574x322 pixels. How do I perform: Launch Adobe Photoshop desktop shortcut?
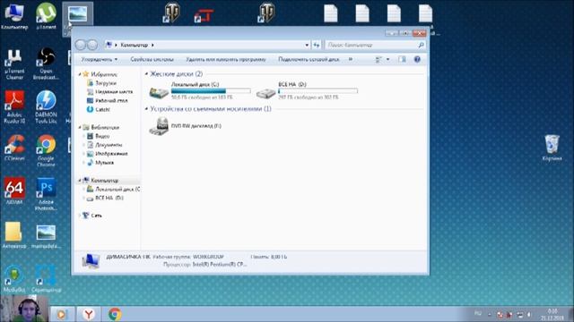46,194
